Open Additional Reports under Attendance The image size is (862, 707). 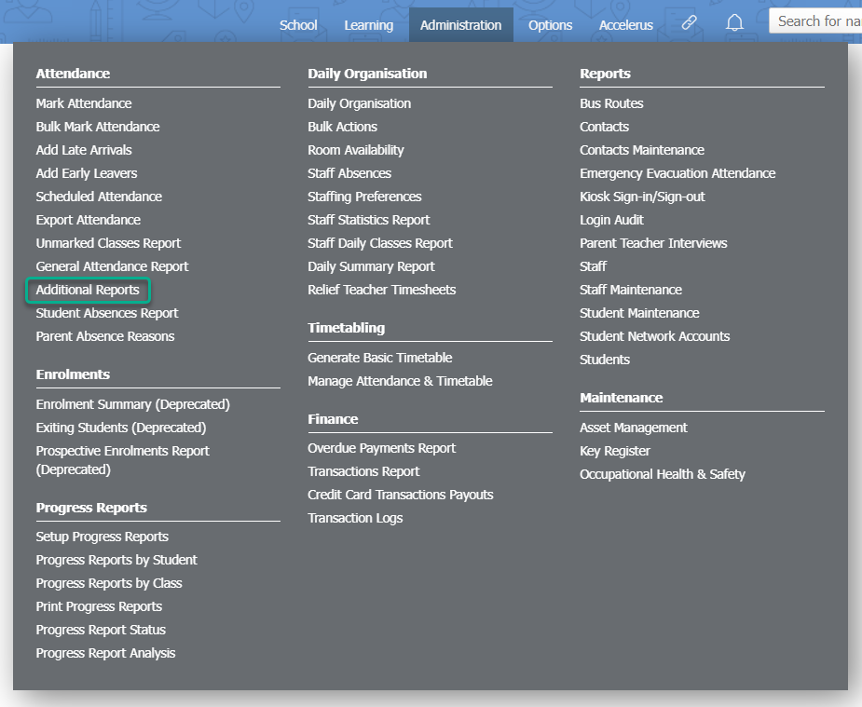[x=88, y=290]
